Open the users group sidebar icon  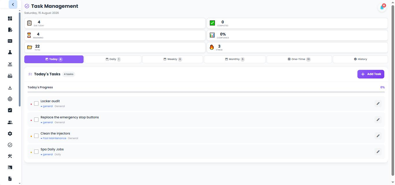pyautogui.click(x=10, y=122)
